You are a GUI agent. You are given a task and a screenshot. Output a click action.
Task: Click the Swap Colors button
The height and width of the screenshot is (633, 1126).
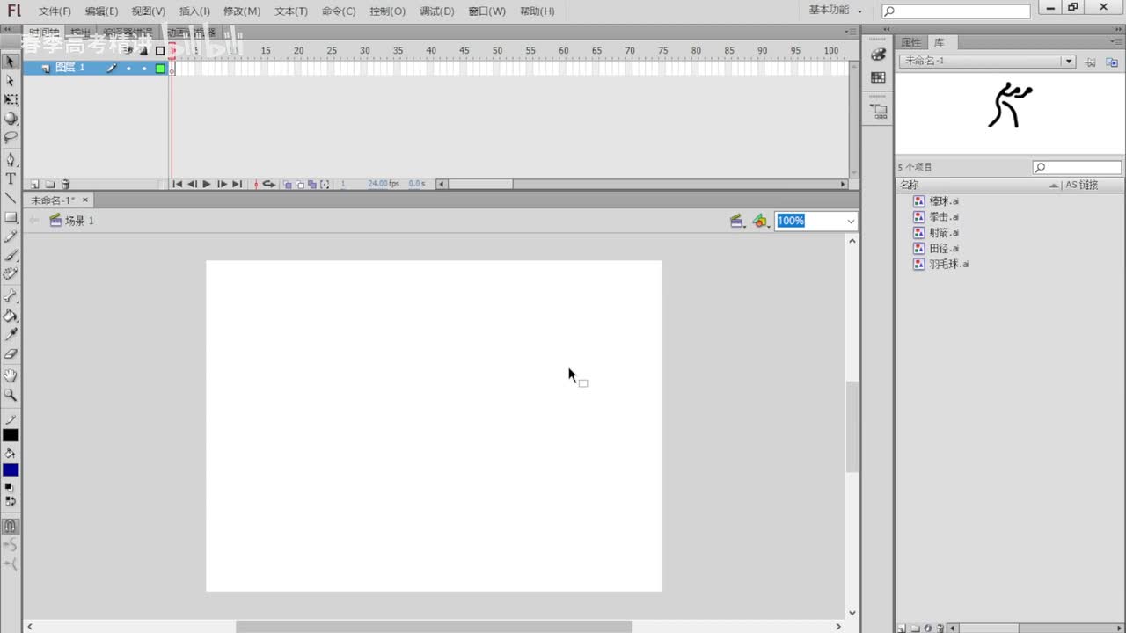(x=10, y=501)
